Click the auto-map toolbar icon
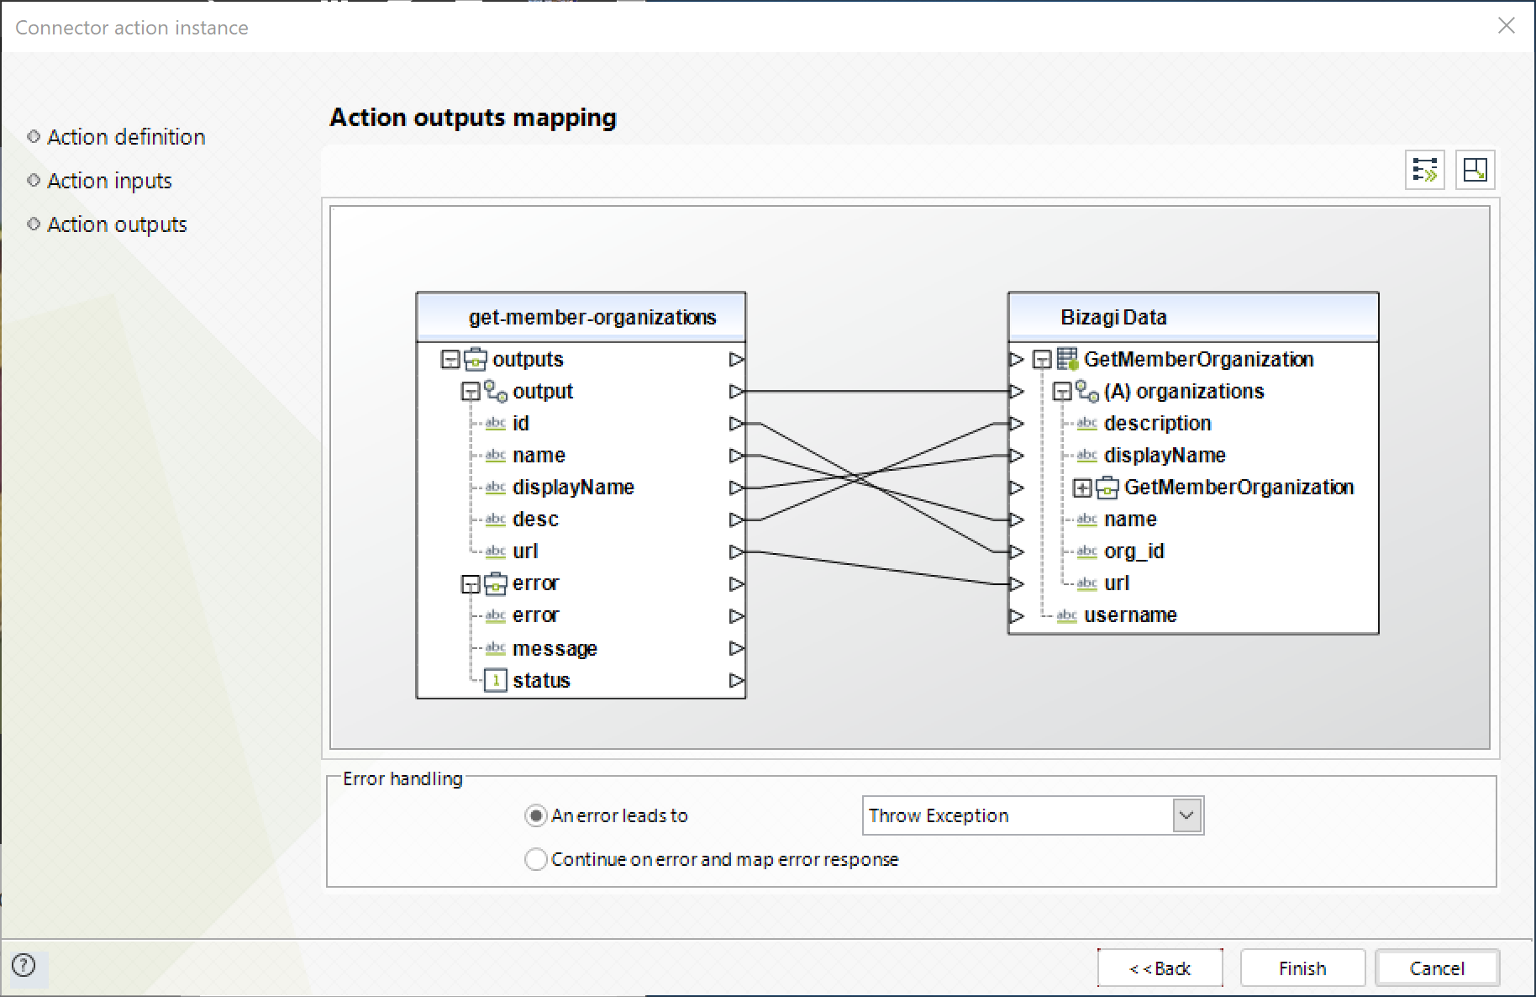The width and height of the screenshot is (1536, 997). pyautogui.click(x=1425, y=170)
